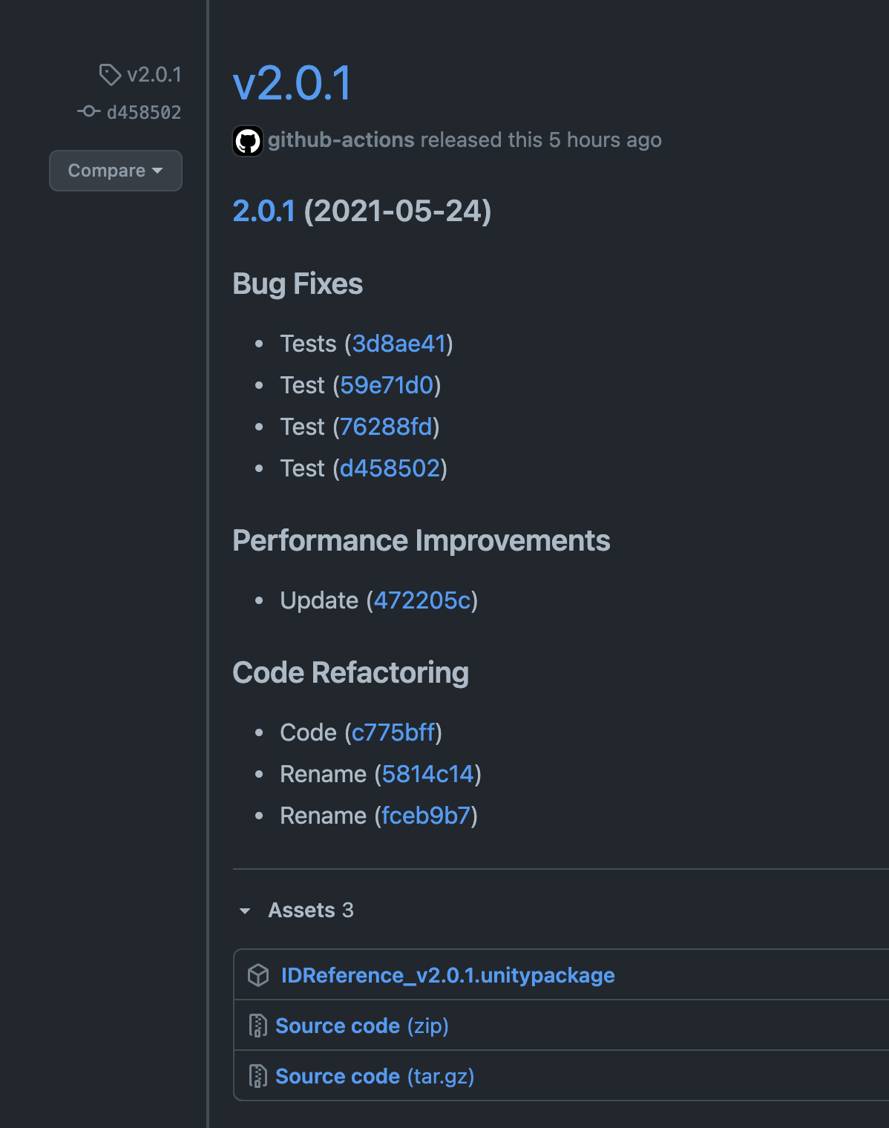Download IDReference_v2.0.1.unitypackage
This screenshot has height=1128, width=889.
point(447,975)
